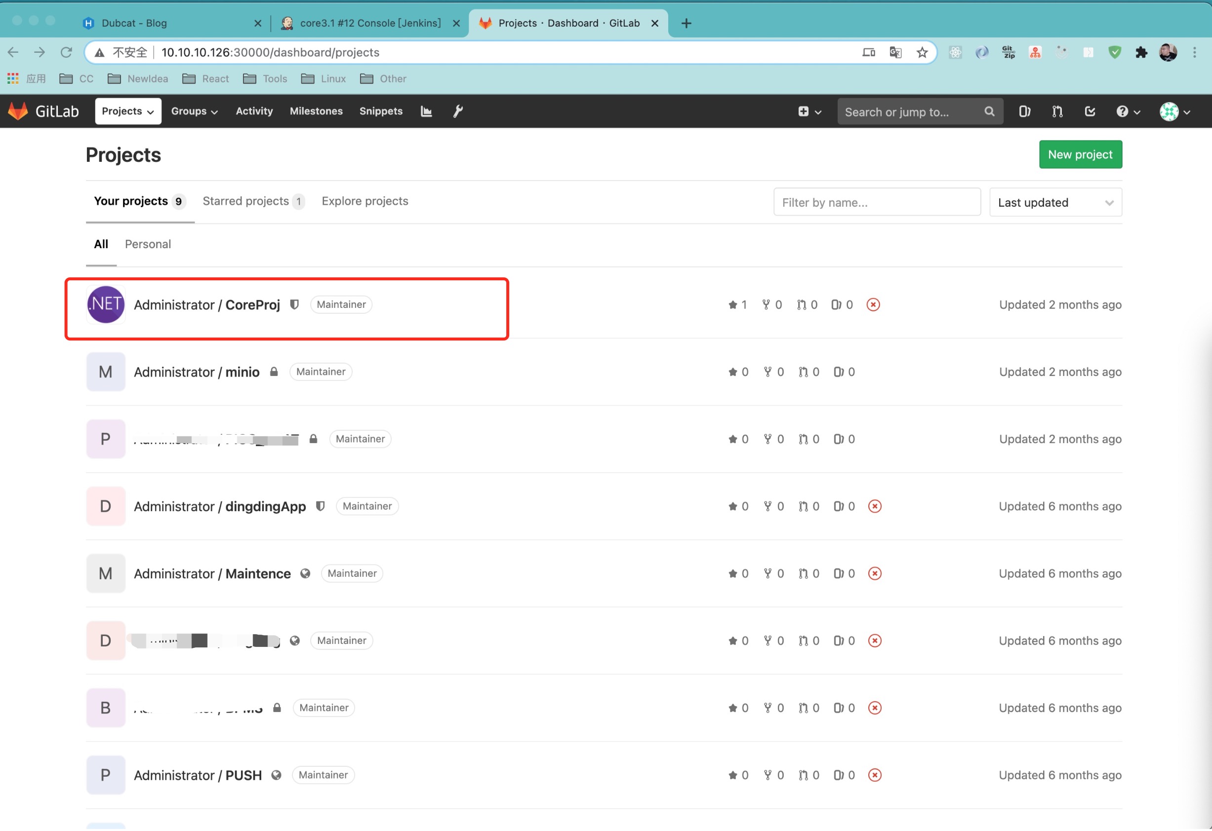Viewport: 1212px width, 831px height.
Task: Click the private lock icon beside minio
Action: [274, 372]
